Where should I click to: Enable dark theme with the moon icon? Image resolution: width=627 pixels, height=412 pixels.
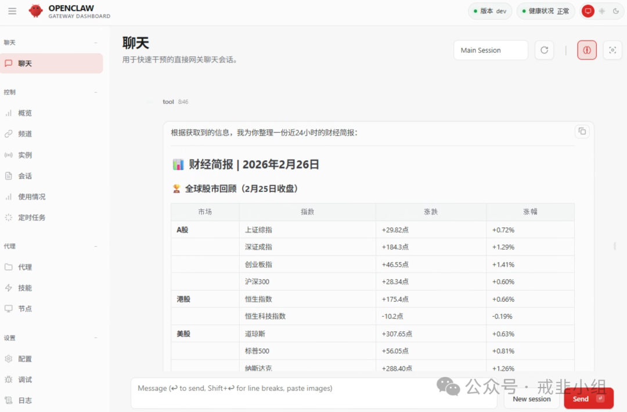click(615, 11)
